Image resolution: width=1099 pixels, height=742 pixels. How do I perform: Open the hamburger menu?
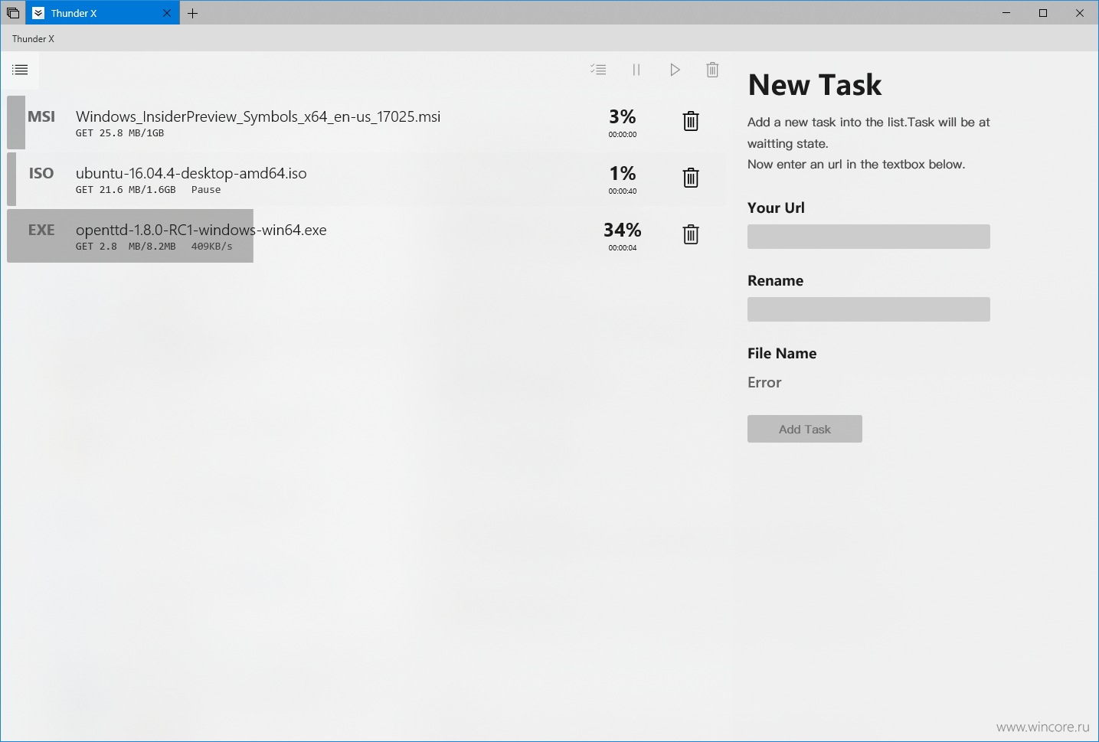click(x=20, y=70)
